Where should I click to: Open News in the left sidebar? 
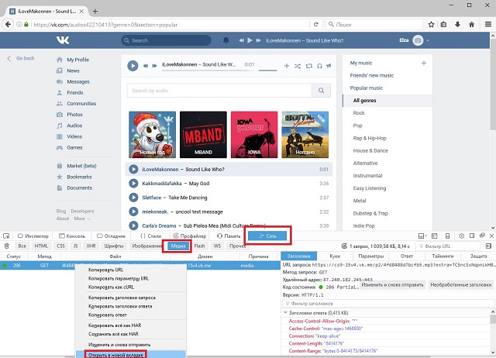click(x=73, y=71)
